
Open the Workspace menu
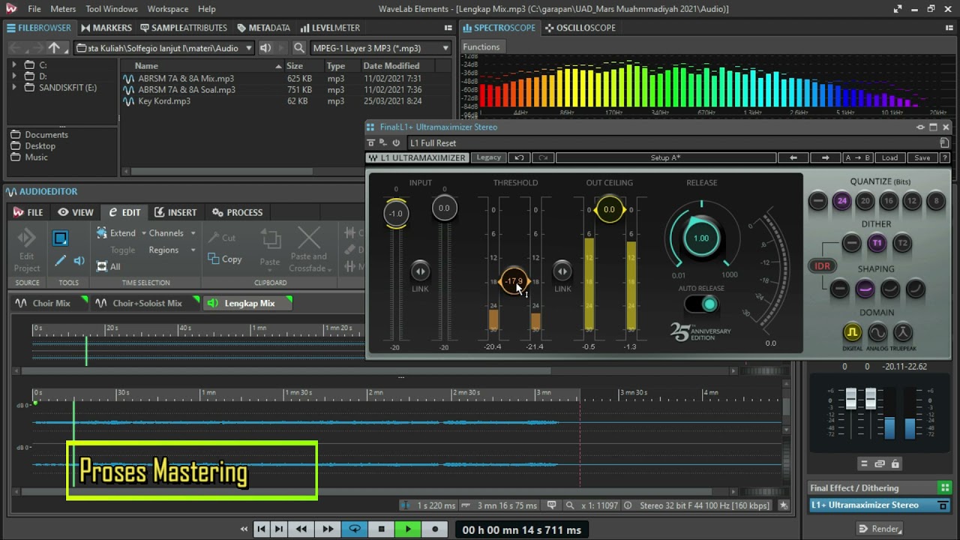point(168,9)
